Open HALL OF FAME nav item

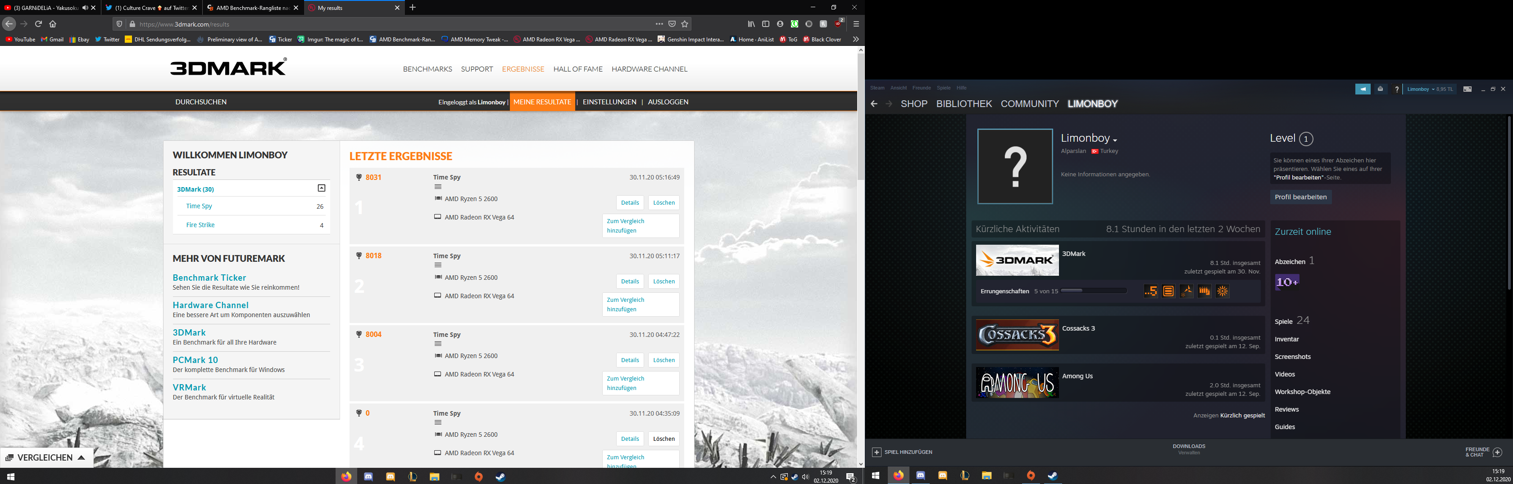point(578,69)
